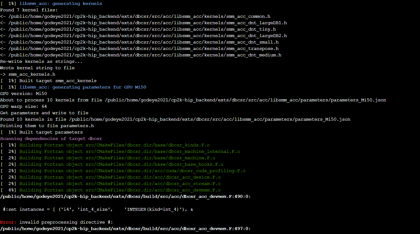Select the dbcsr_acc_devmem.F:490 error location
Viewport: 420px width, 234px height.
point(126,196)
